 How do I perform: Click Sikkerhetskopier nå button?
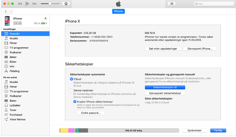pos(165,87)
